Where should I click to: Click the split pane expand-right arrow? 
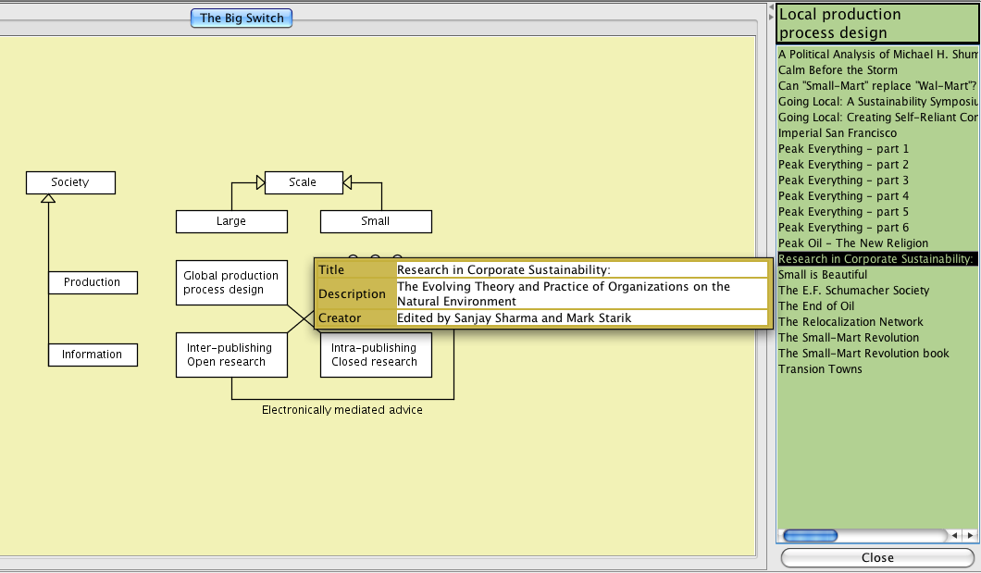point(770,17)
